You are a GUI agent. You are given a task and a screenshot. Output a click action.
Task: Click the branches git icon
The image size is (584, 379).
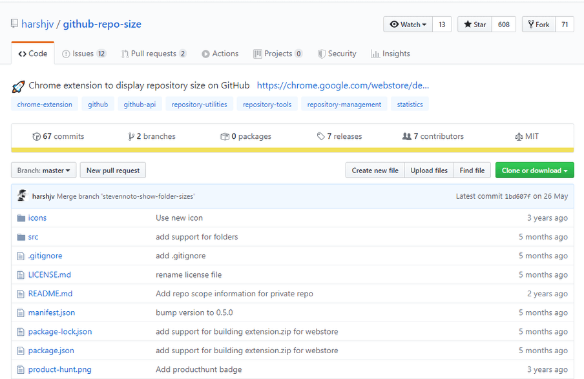131,137
